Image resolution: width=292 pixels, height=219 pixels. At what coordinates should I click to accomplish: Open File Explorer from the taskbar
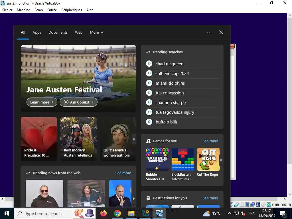point(131,213)
